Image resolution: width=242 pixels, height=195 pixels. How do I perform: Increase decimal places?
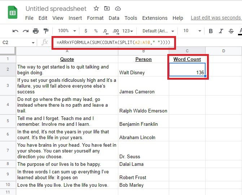(x=116, y=31)
